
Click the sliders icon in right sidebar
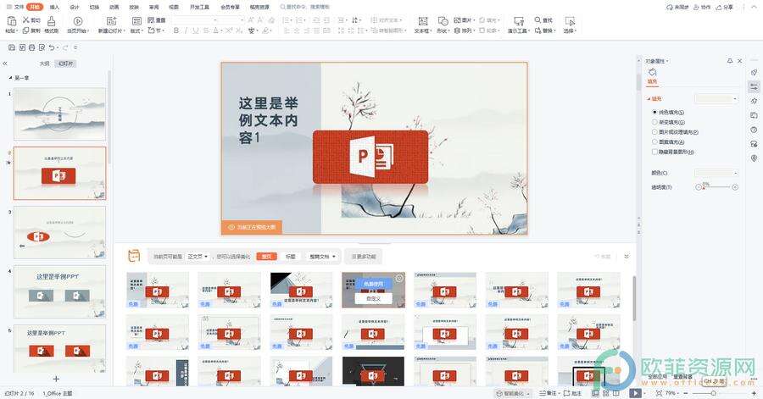(x=754, y=87)
